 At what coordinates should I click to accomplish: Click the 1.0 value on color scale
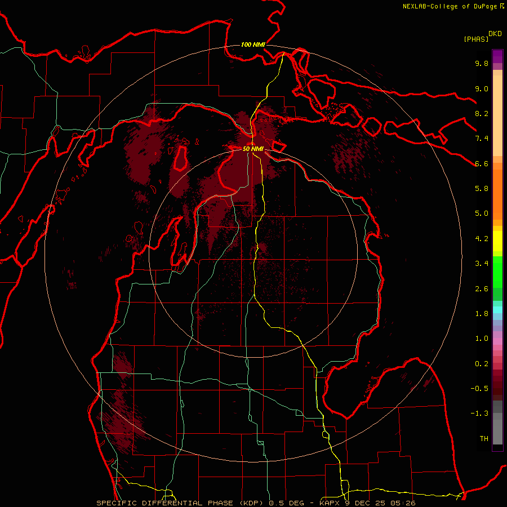482,339
